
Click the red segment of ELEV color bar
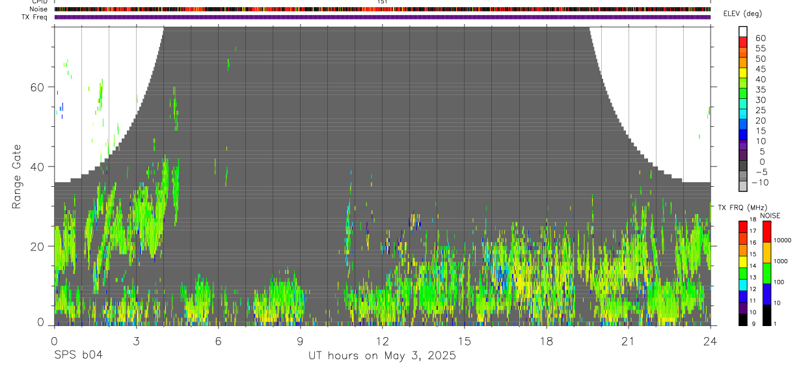click(743, 42)
